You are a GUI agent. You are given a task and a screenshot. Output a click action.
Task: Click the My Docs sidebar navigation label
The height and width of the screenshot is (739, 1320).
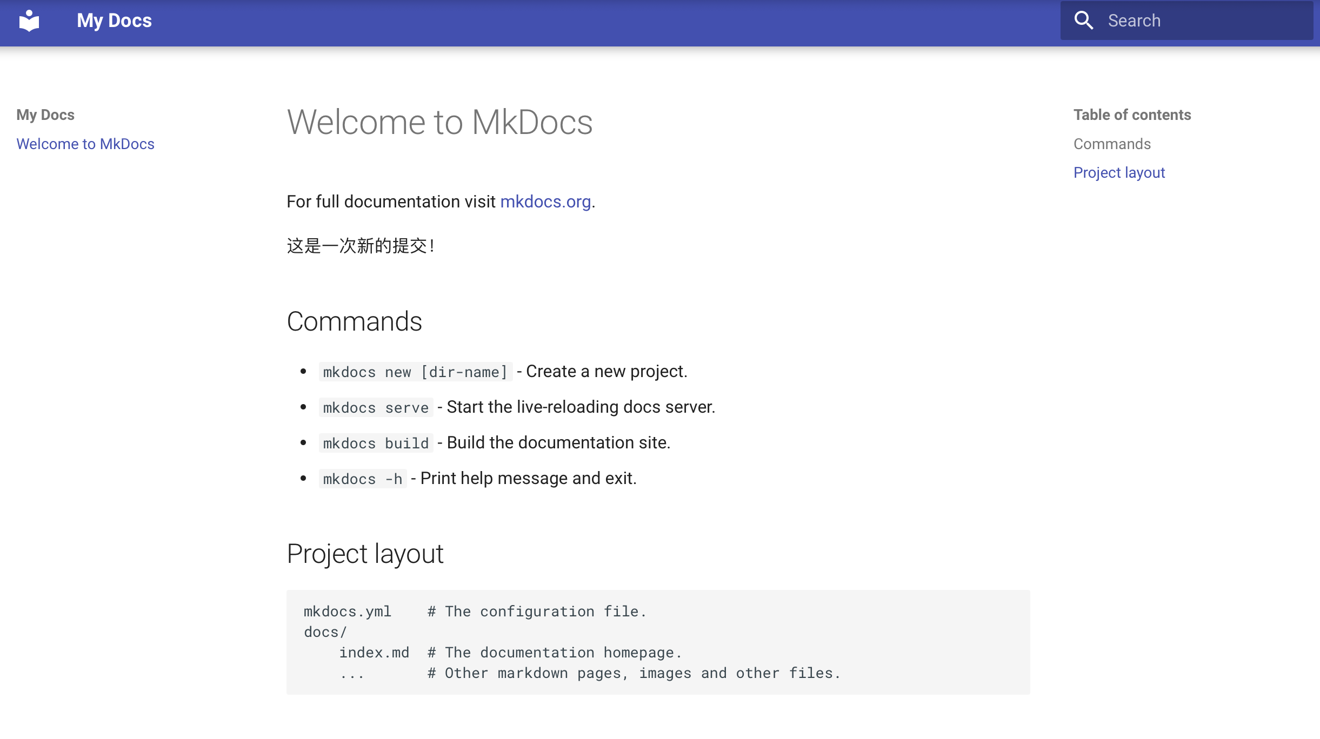pos(45,115)
